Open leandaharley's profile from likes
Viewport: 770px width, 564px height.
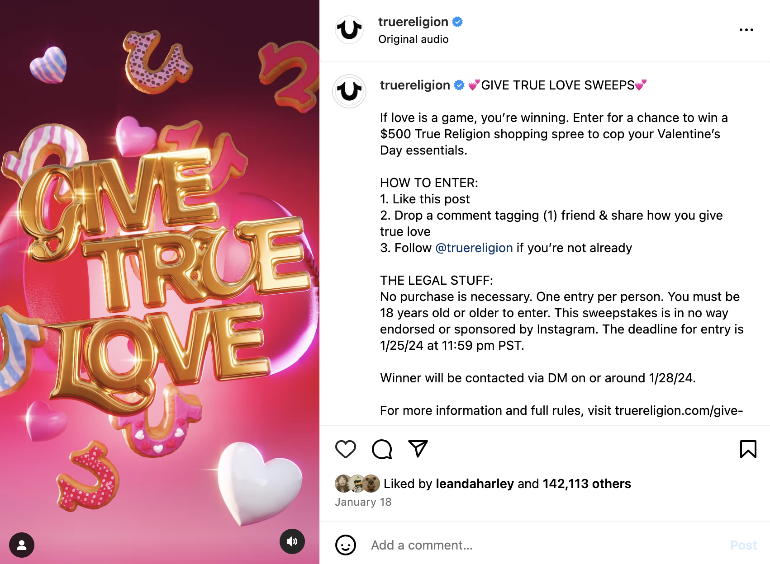(x=475, y=484)
